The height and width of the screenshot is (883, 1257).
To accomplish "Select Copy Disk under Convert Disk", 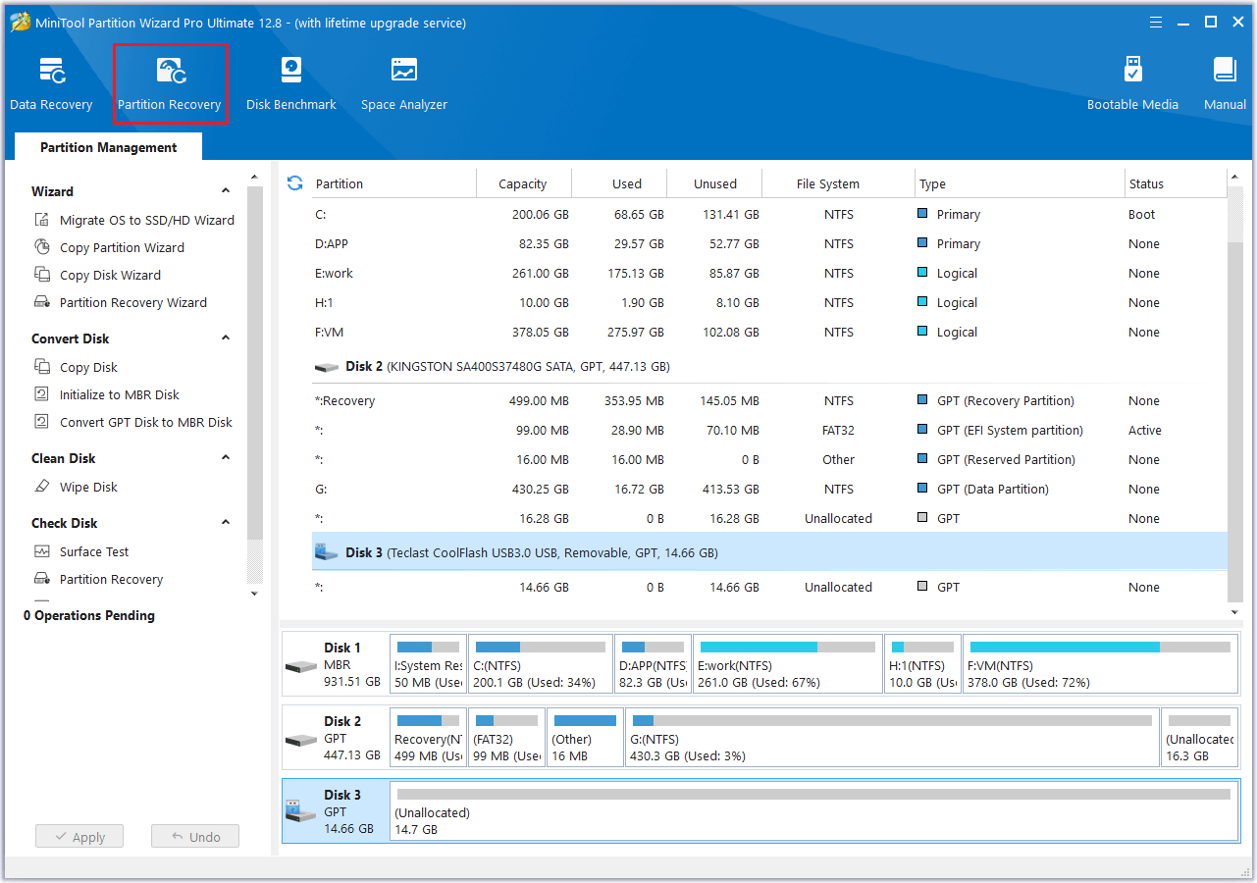I will point(76,367).
